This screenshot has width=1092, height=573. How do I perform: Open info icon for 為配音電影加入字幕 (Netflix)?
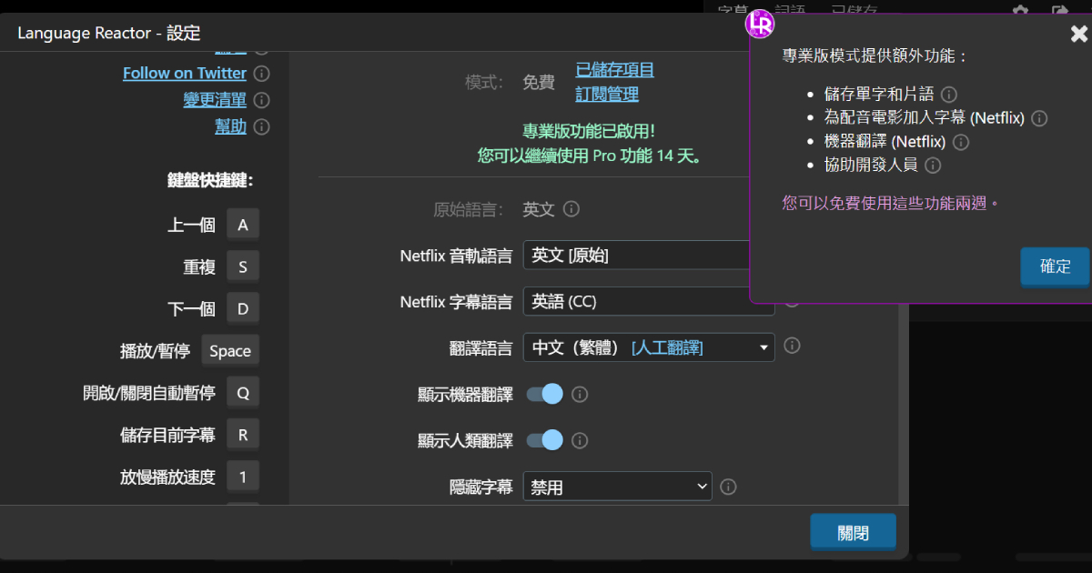(1039, 118)
